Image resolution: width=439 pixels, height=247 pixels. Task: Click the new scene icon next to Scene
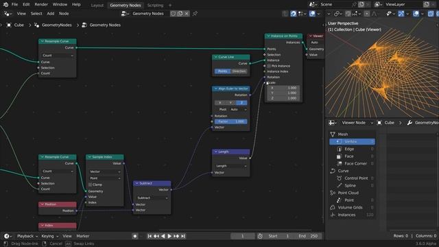tap(361, 5)
